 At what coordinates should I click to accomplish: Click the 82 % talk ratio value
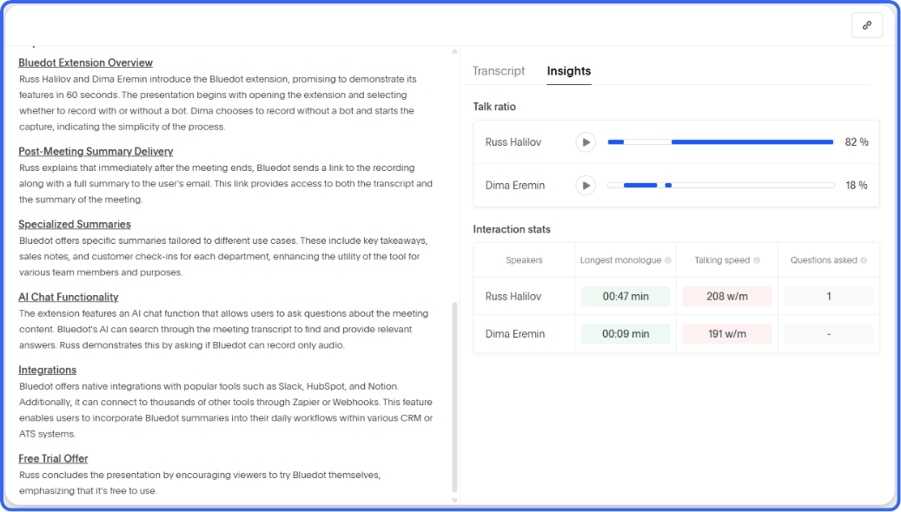(856, 142)
